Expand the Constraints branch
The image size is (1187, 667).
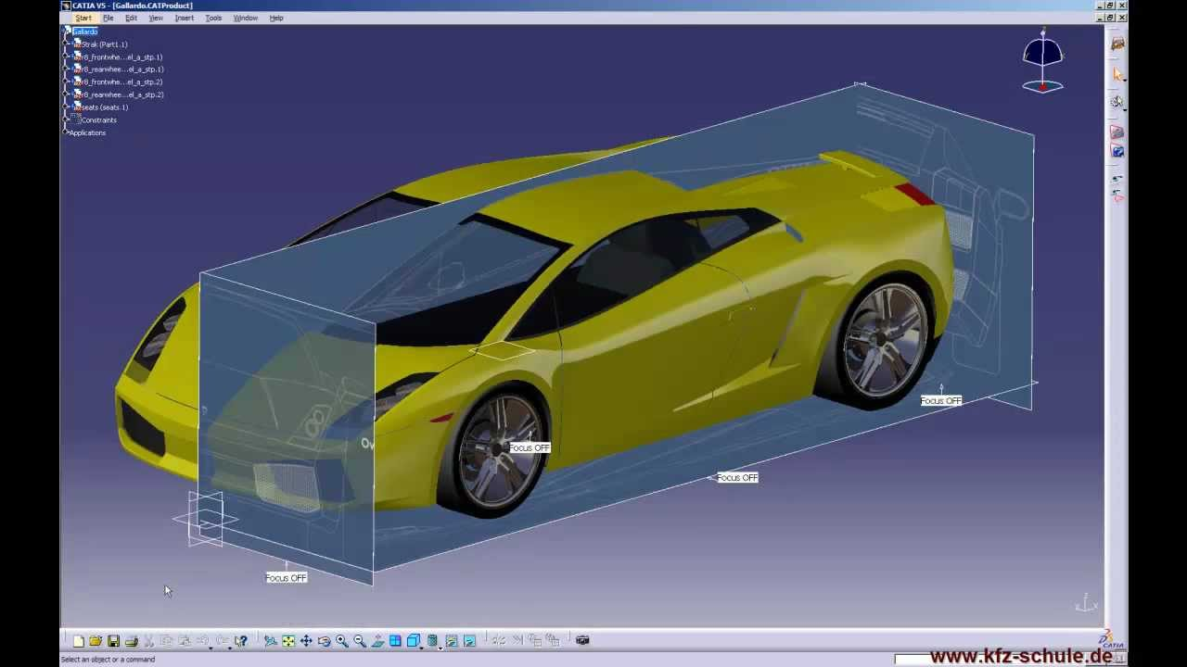(x=66, y=120)
